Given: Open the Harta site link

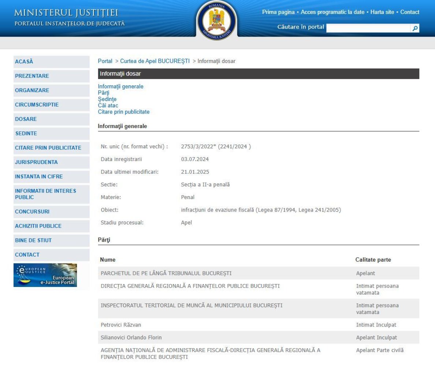Looking at the screenshot, I should tap(382, 12).
